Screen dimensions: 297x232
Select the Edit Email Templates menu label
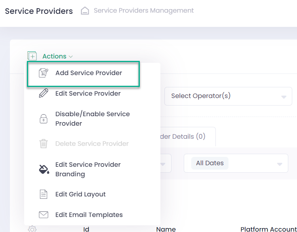(x=89, y=215)
